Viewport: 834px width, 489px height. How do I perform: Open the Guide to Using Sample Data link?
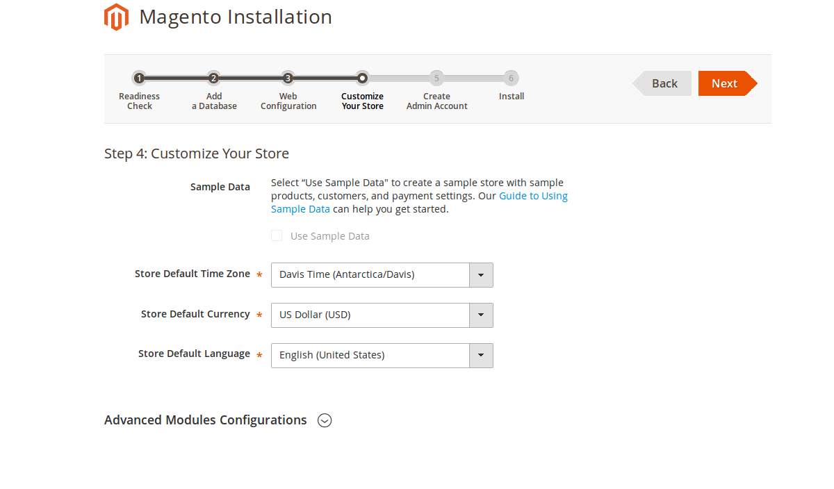(420, 202)
